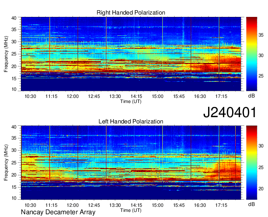Click the 30 dB tick on the upper color bar
Viewport: 268px width, 217px height.
click(261, 55)
